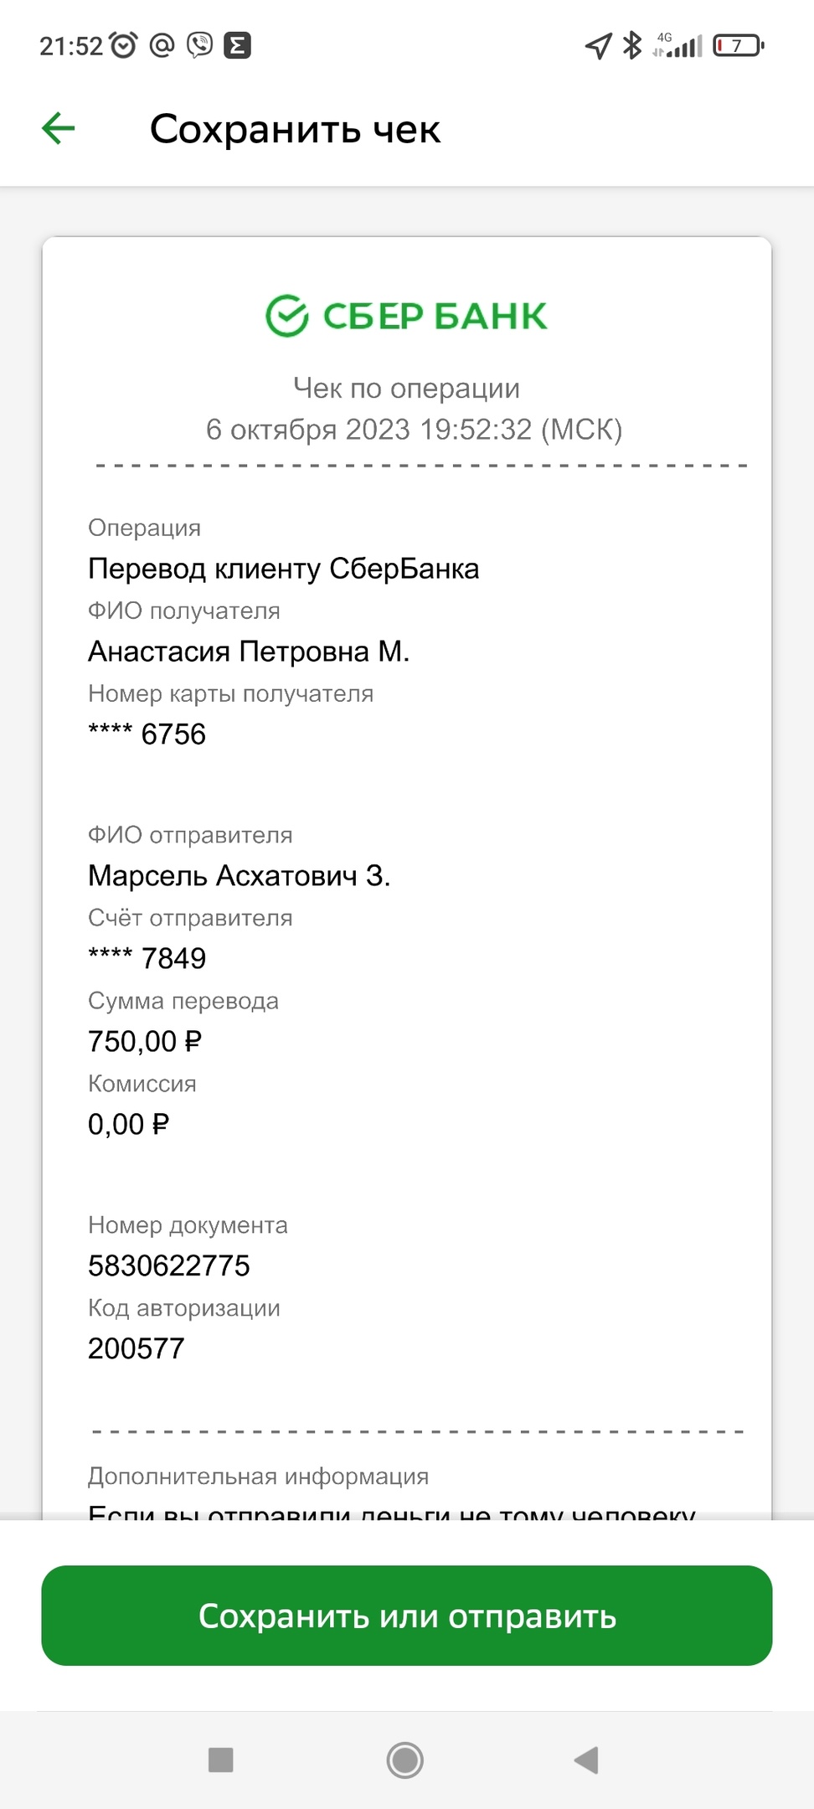The image size is (814, 1809).
Task: Tap the authorization code 200577
Action: tap(137, 1348)
